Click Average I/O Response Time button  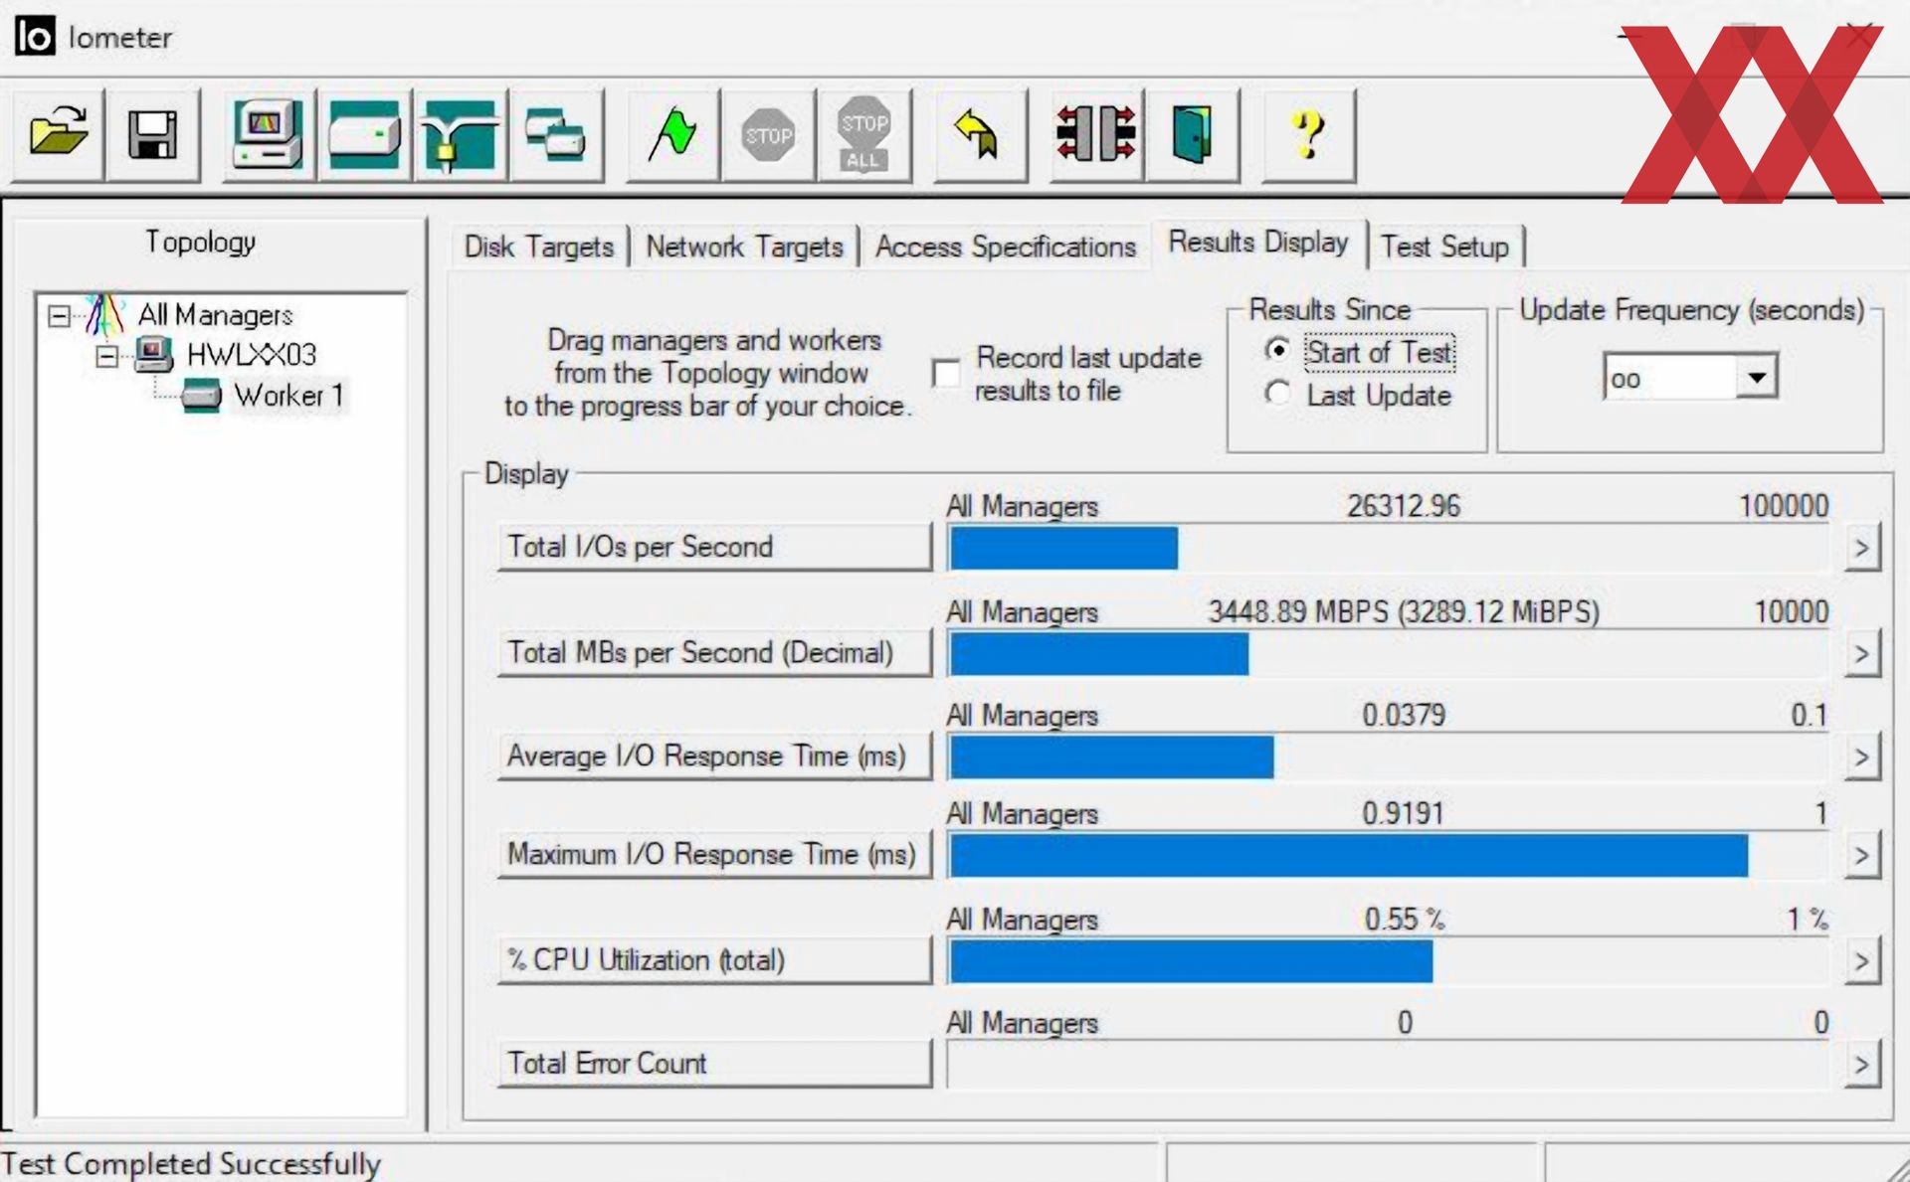(713, 757)
